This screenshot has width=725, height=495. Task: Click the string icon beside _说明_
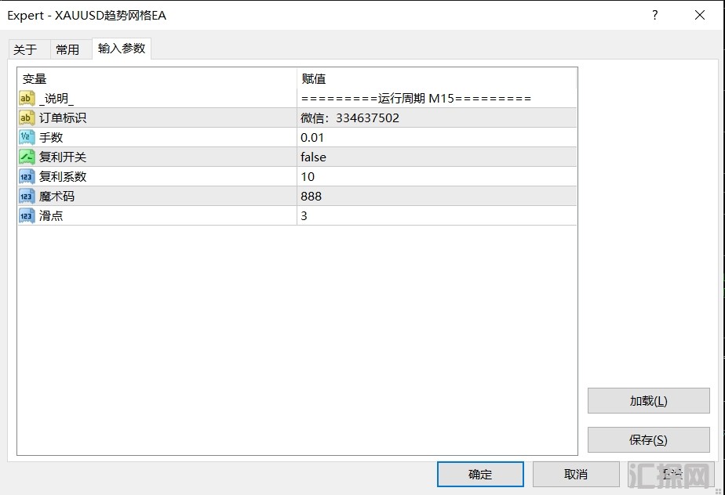click(x=27, y=98)
